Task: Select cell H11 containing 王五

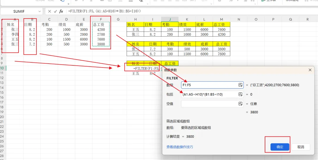Action: (x=135, y=73)
